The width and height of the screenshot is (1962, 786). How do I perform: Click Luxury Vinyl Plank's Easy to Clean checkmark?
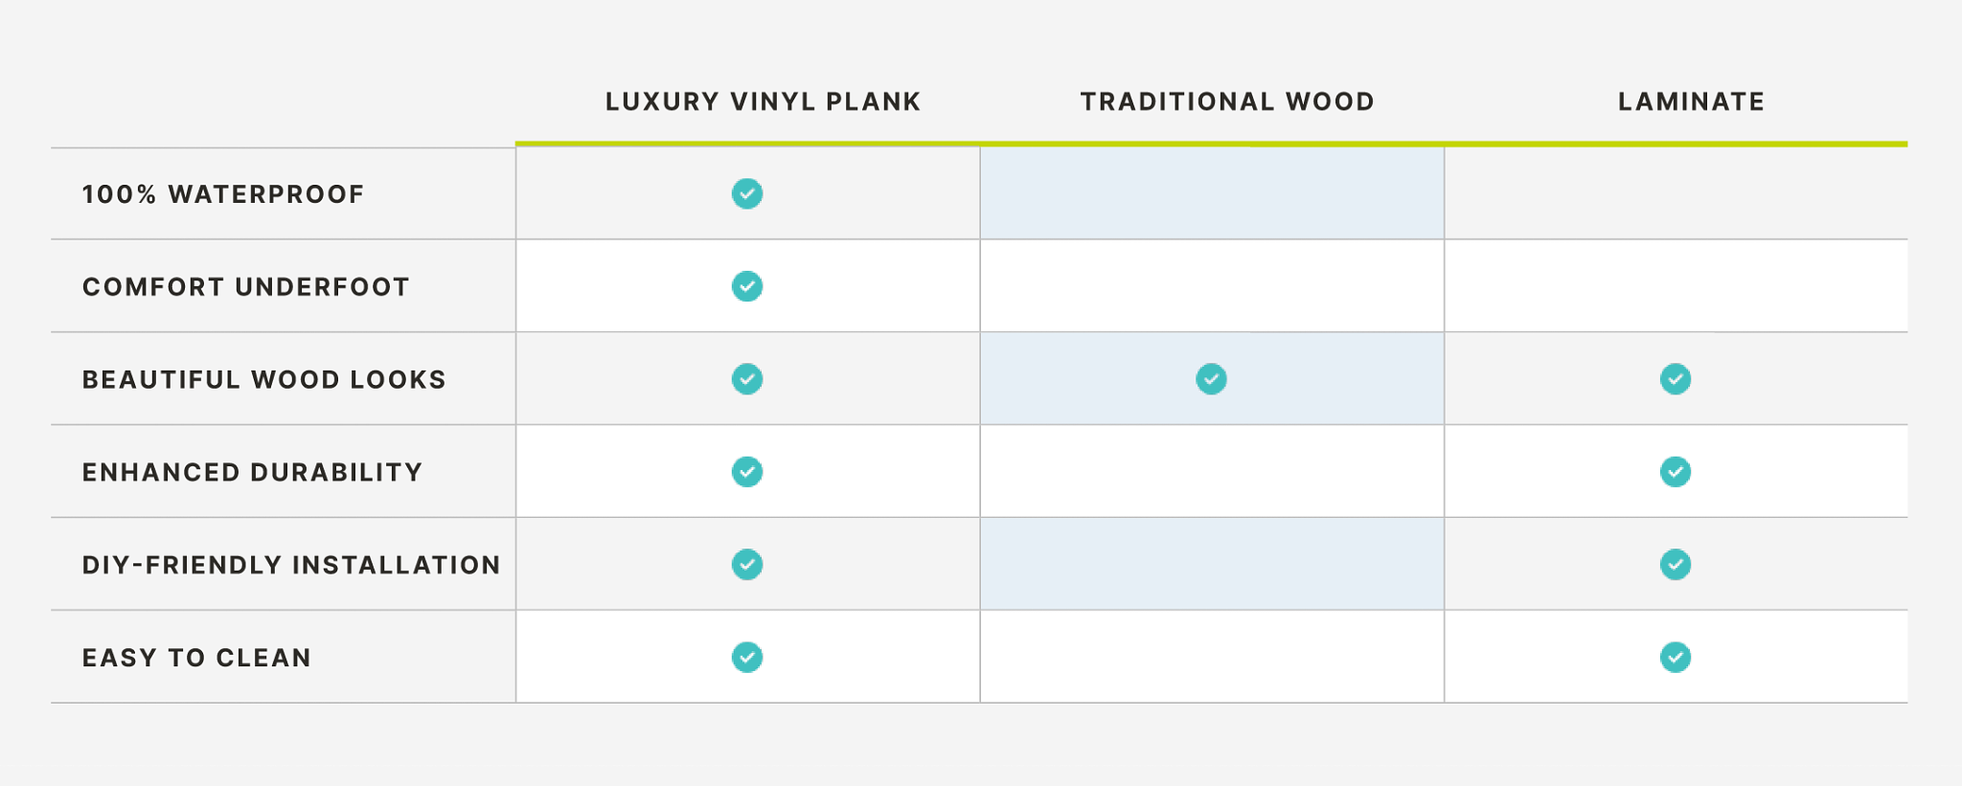click(x=747, y=658)
